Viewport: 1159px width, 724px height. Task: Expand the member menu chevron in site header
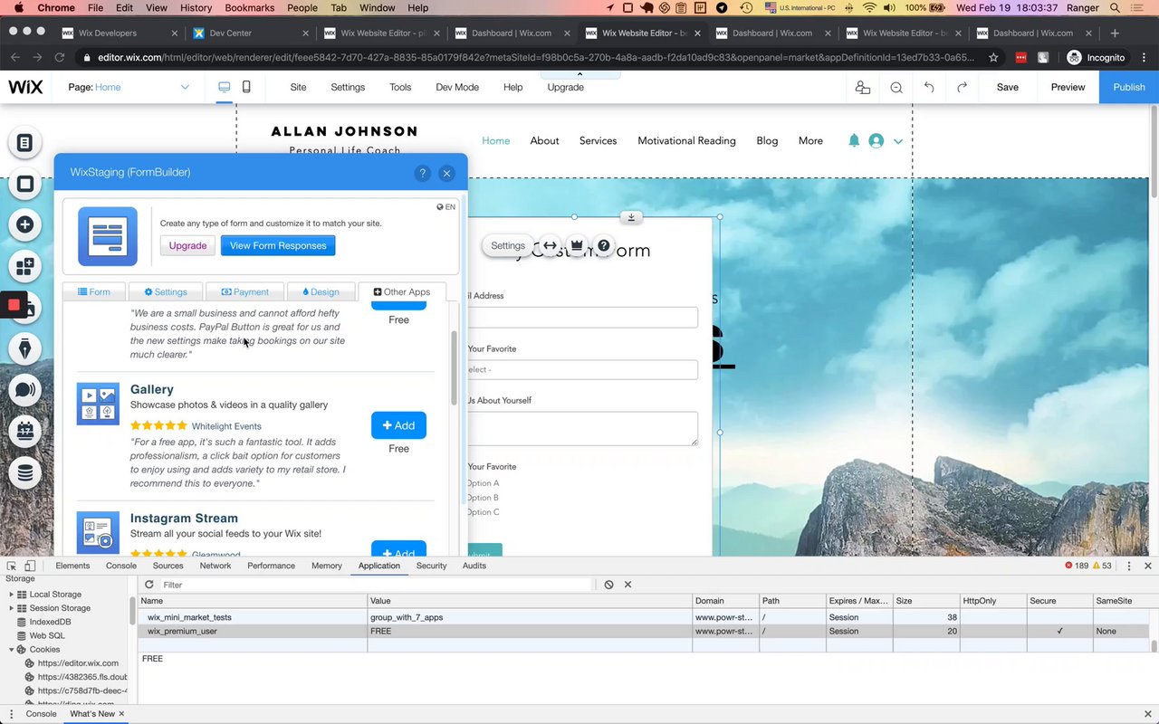[898, 141]
